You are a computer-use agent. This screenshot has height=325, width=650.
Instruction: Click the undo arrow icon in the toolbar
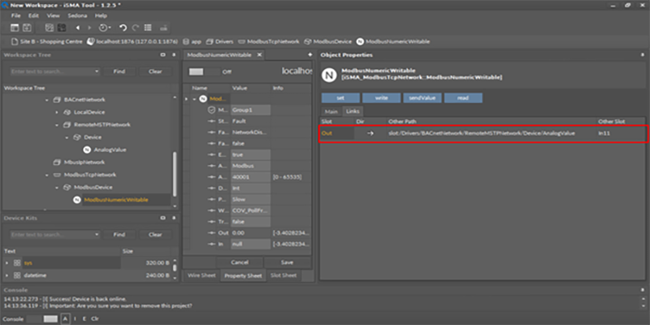[x=123, y=28]
